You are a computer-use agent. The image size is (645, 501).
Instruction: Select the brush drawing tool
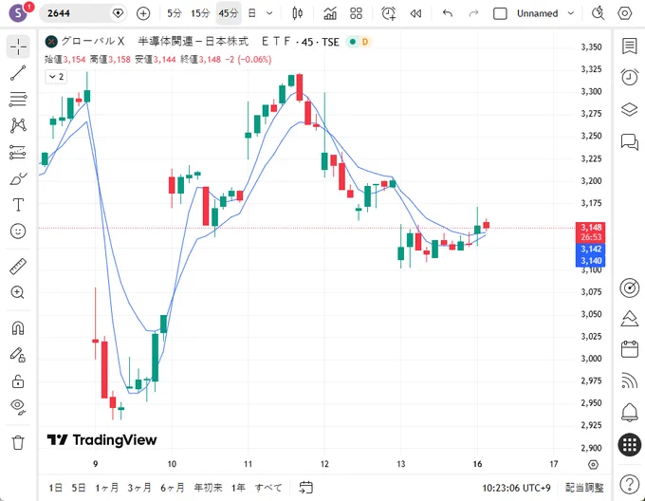coord(18,178)
